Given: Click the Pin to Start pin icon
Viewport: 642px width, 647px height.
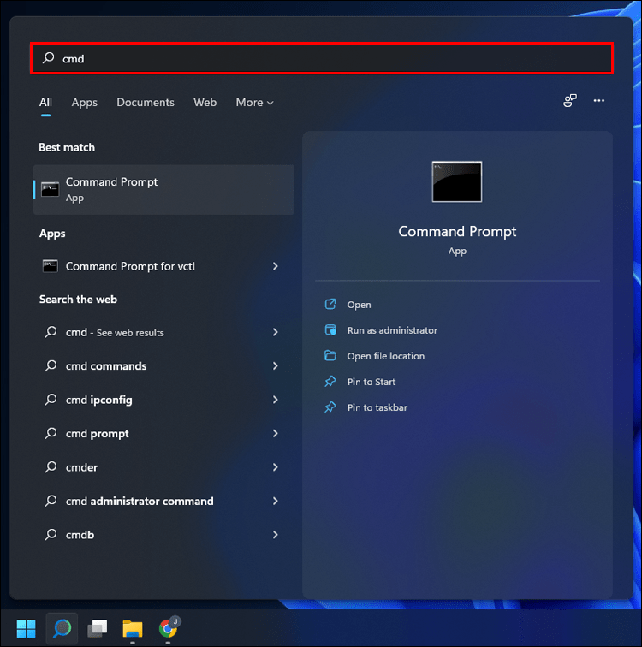Looking at the screenshot, I should (330, 382).
